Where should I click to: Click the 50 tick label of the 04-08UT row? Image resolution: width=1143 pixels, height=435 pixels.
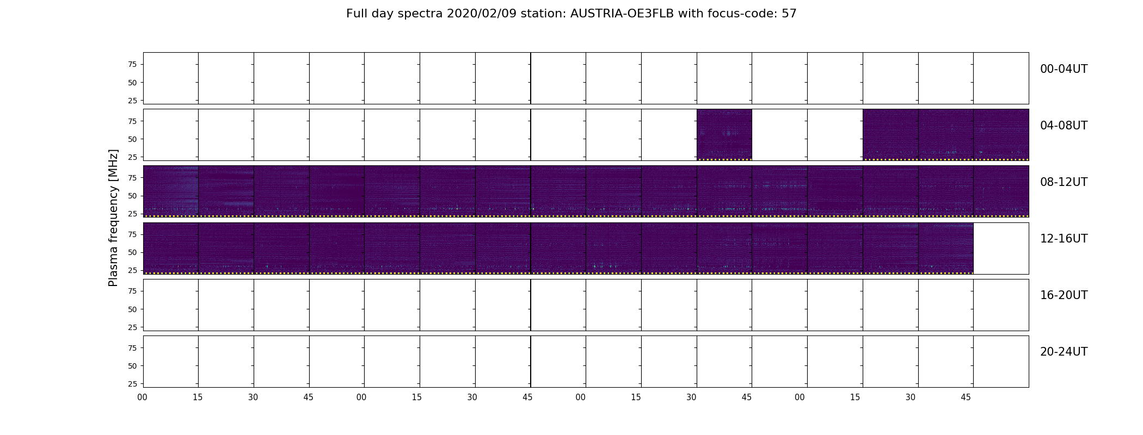132,139
